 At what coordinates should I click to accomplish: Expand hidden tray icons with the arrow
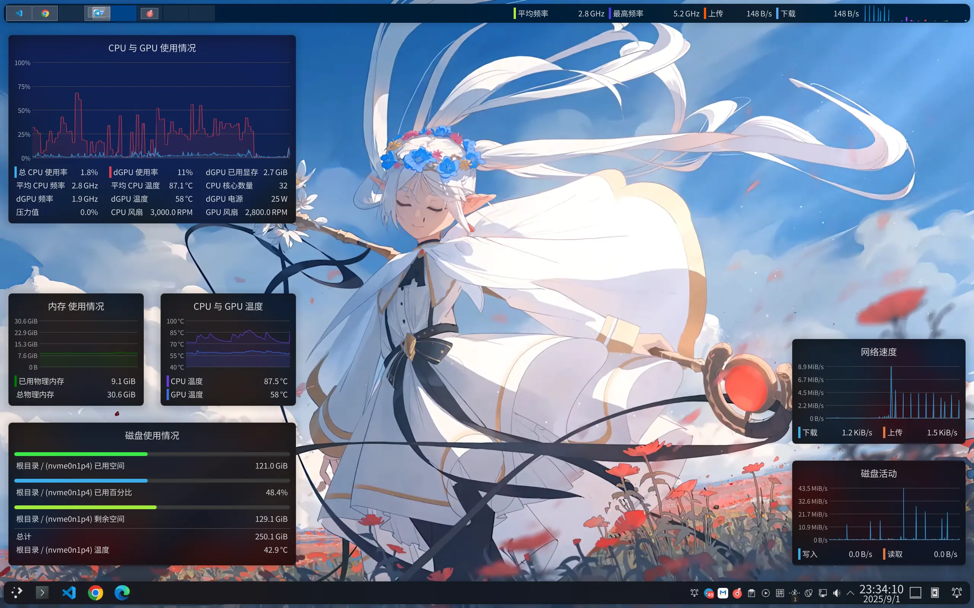[850, 593]
